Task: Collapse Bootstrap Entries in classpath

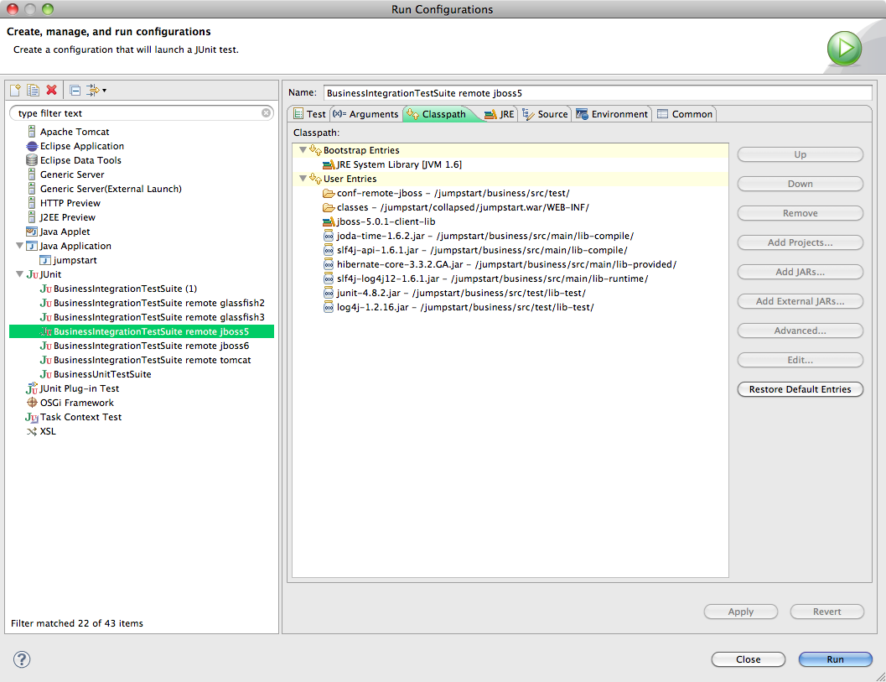Action: coord(303,150)
